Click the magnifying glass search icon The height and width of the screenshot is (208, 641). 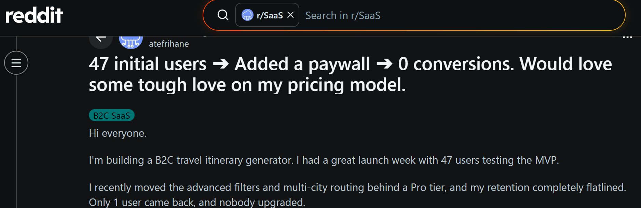[223, 15]
